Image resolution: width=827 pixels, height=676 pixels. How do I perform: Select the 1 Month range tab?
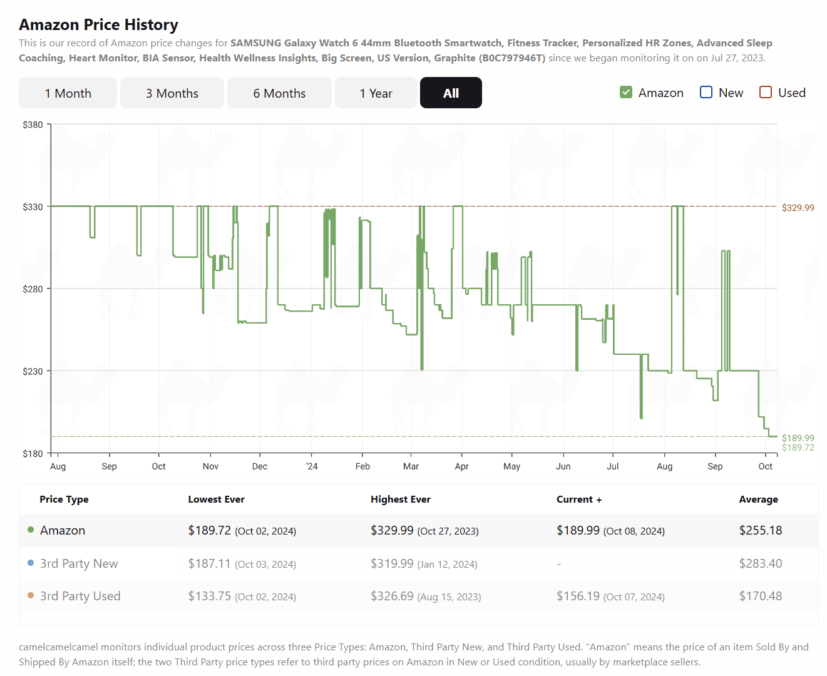(x=68, y=93)
